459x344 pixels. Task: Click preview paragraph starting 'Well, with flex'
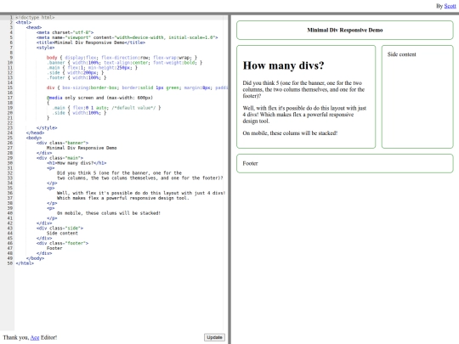[304, 115]
